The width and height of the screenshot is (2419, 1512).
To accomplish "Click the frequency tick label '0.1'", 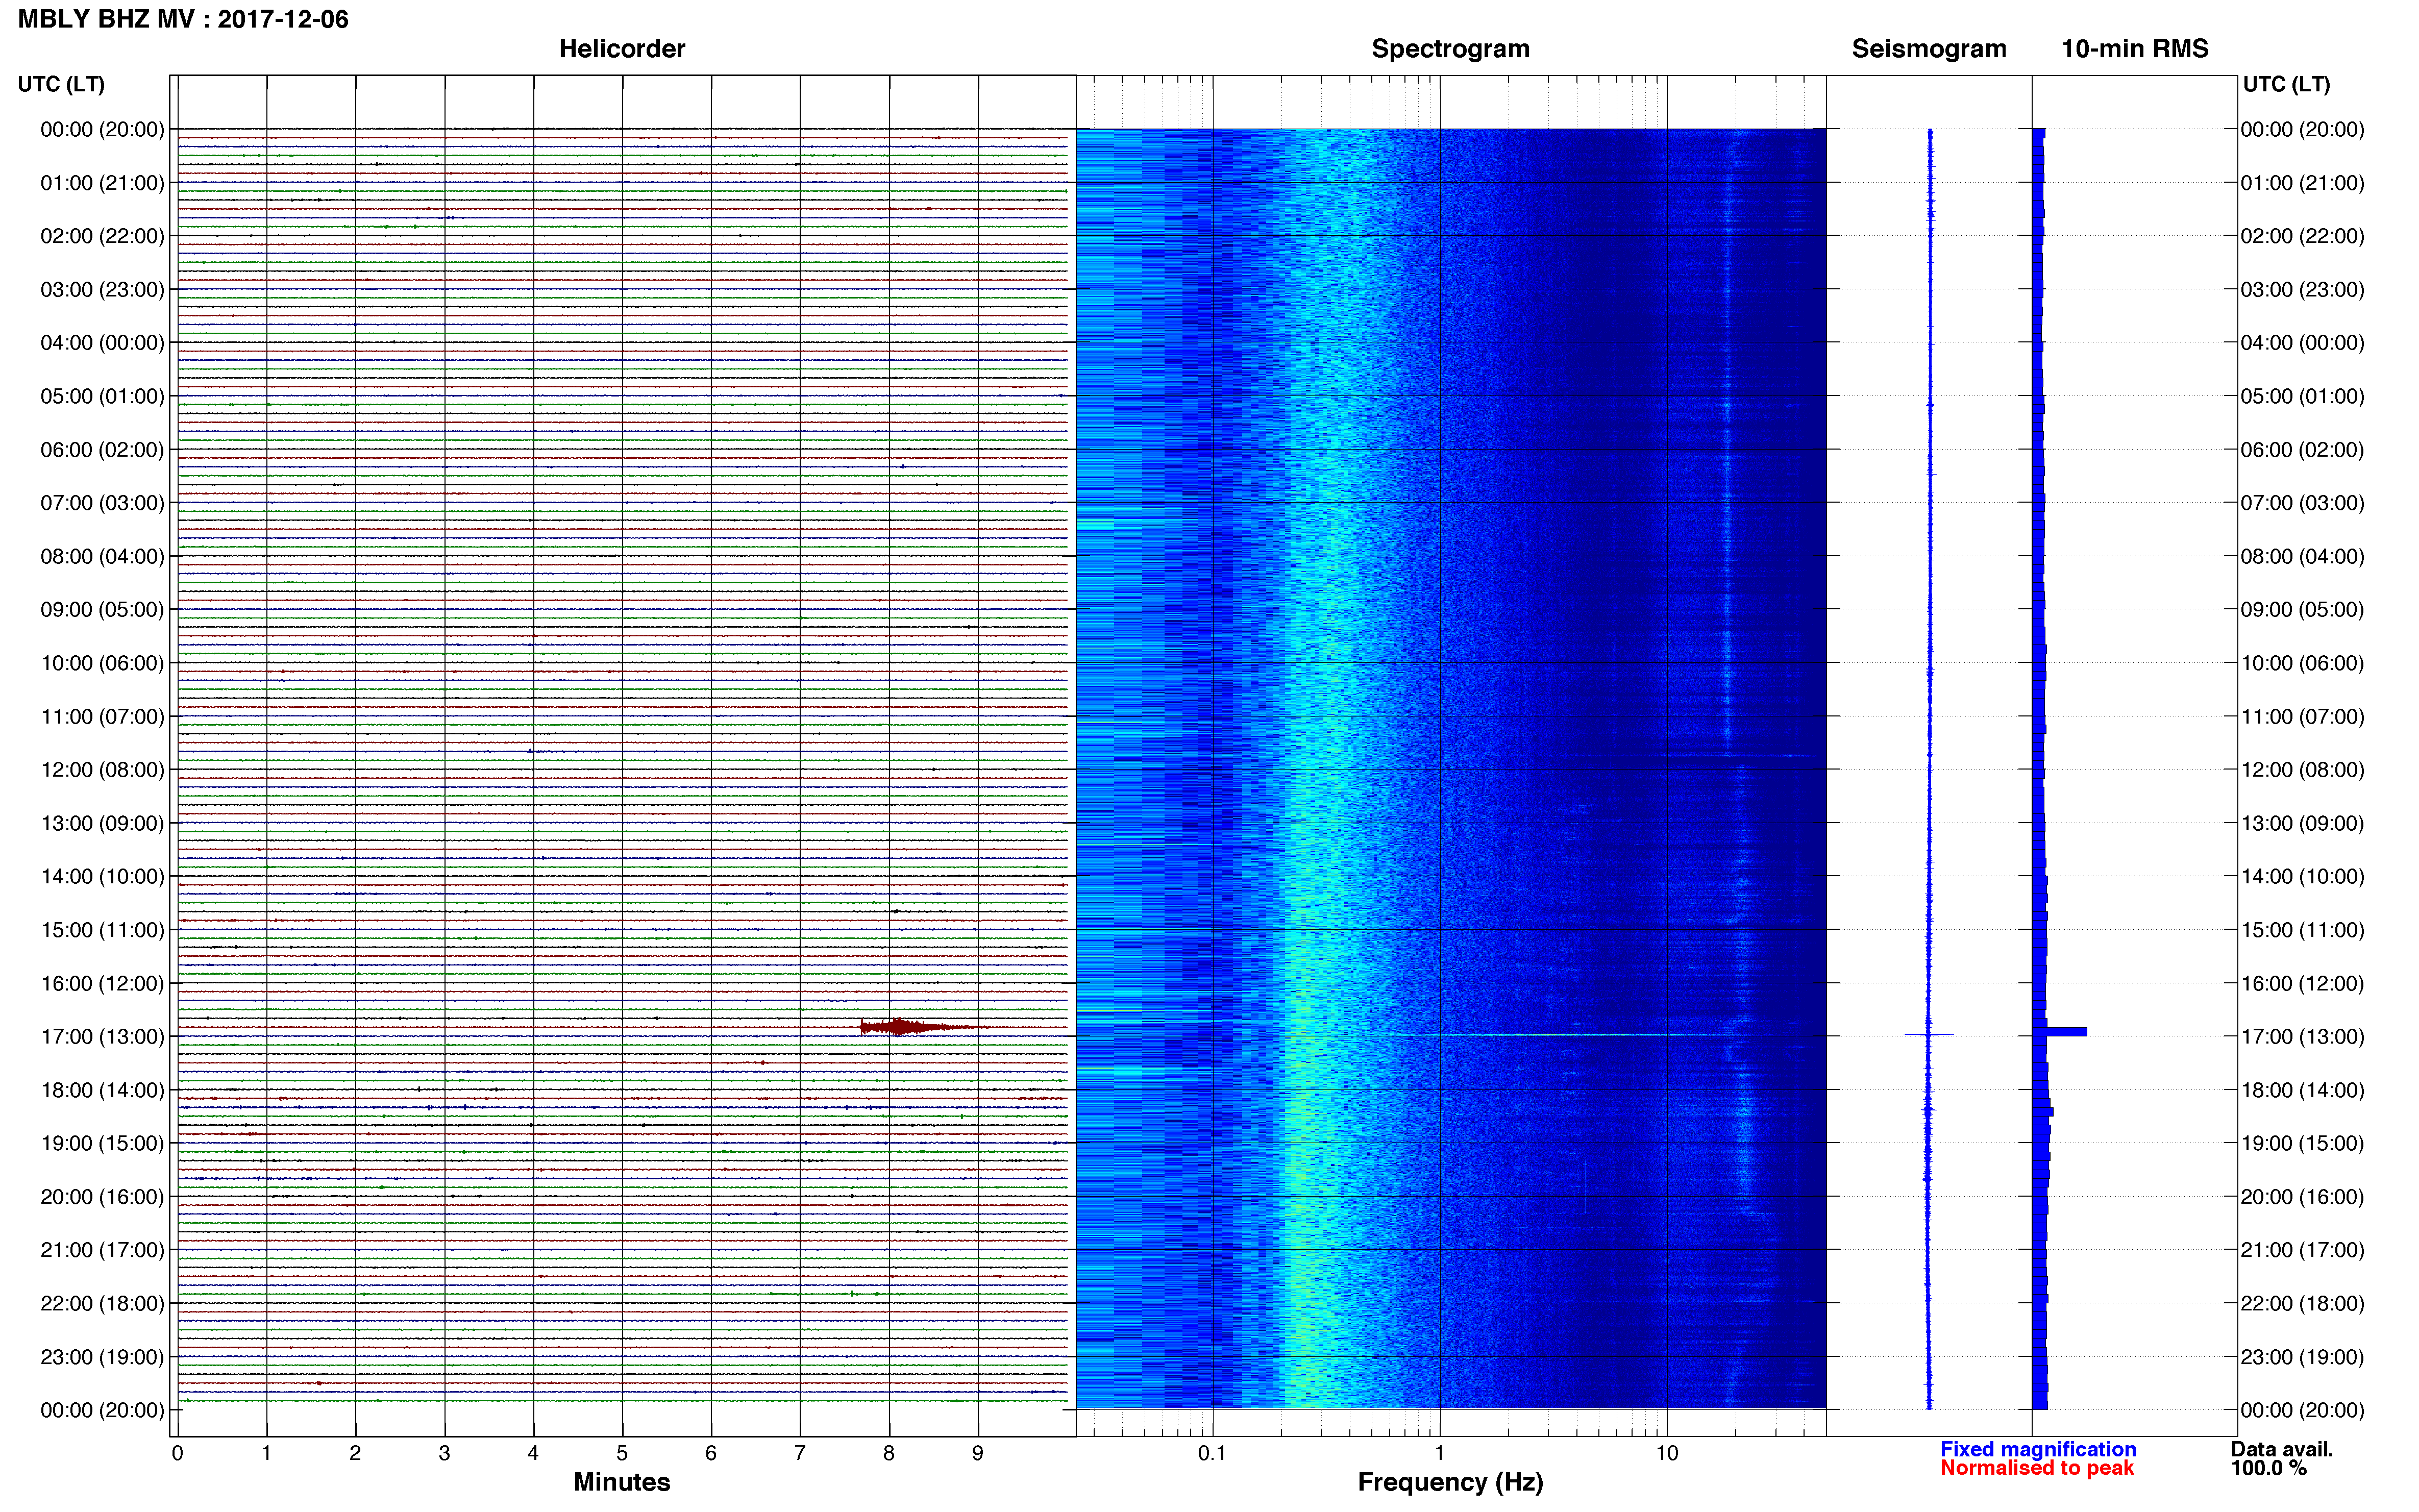I will click(1212, 1453).
